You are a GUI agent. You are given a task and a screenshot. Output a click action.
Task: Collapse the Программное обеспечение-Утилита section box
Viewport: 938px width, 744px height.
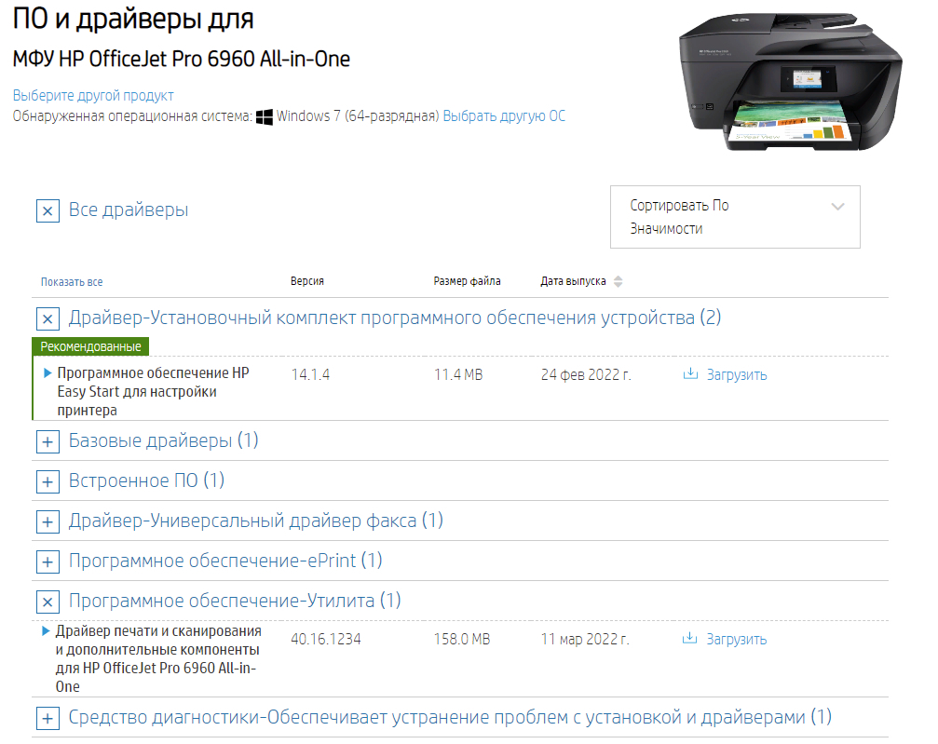coord(48,602)
